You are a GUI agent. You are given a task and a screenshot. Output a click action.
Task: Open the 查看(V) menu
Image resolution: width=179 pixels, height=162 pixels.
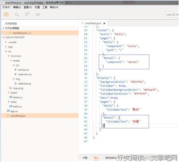(28, 7)
